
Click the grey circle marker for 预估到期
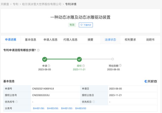pyautogui.click(x=113, y=59)
